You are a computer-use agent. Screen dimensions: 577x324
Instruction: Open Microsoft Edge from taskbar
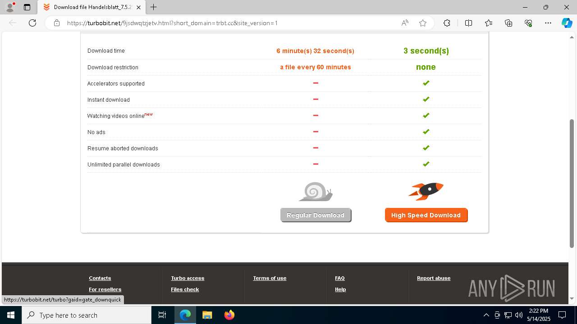point(185,315)
